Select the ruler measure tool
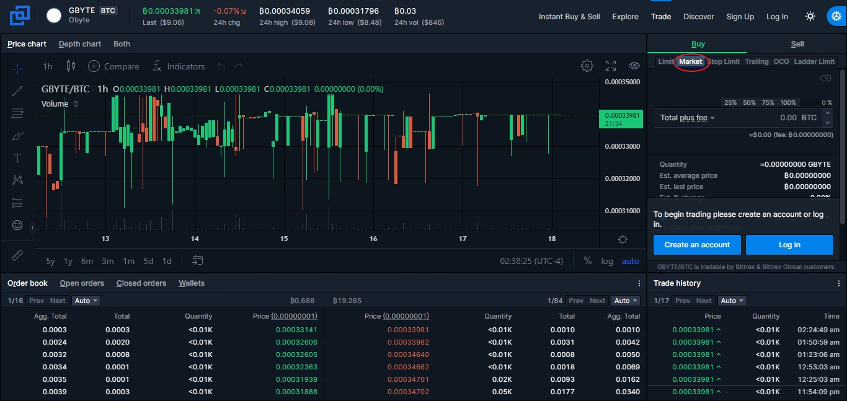The width and height of the screenshot is (847, 401). (x=17, y=255)
